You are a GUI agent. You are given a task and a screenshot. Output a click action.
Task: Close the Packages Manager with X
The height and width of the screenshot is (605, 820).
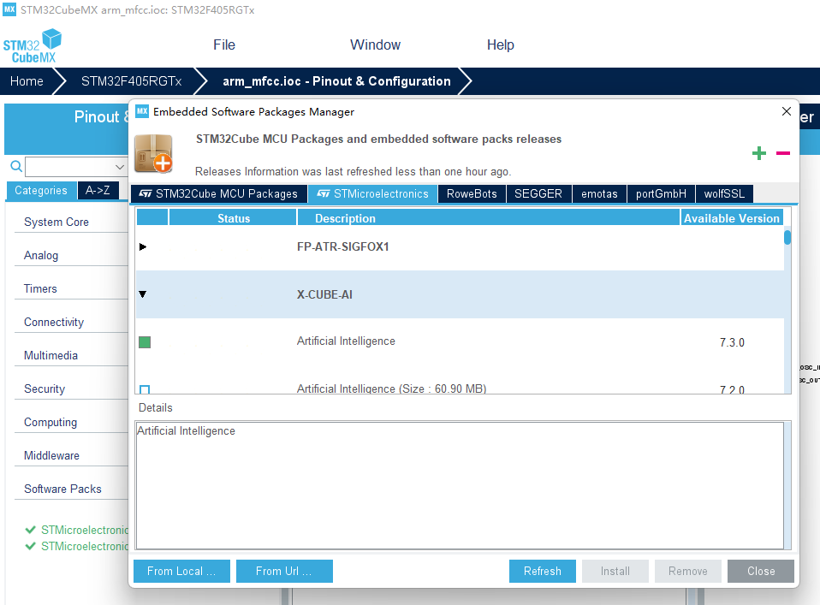[786, 111]
